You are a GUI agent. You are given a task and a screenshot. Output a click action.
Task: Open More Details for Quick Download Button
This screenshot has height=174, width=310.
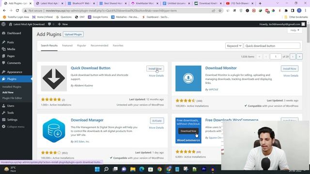(156, 75)
